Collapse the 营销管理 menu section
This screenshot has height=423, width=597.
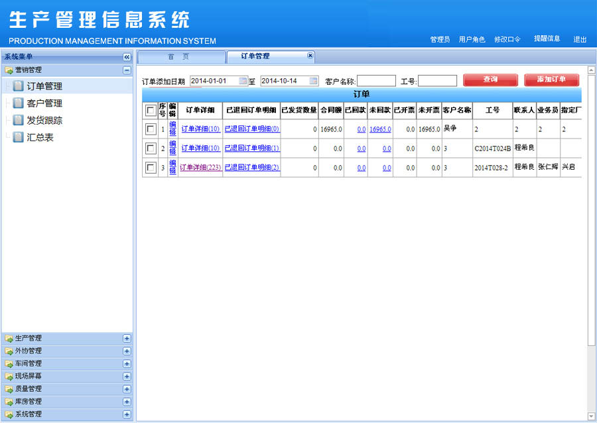point(127,70)
